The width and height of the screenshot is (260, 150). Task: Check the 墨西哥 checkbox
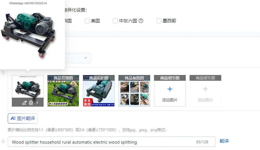click(x=159, y=21)
